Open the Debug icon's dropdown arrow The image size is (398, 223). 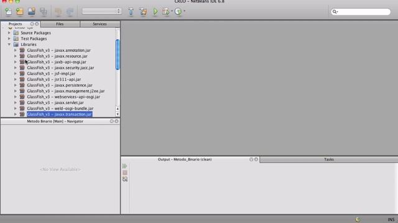click(172, 11)
